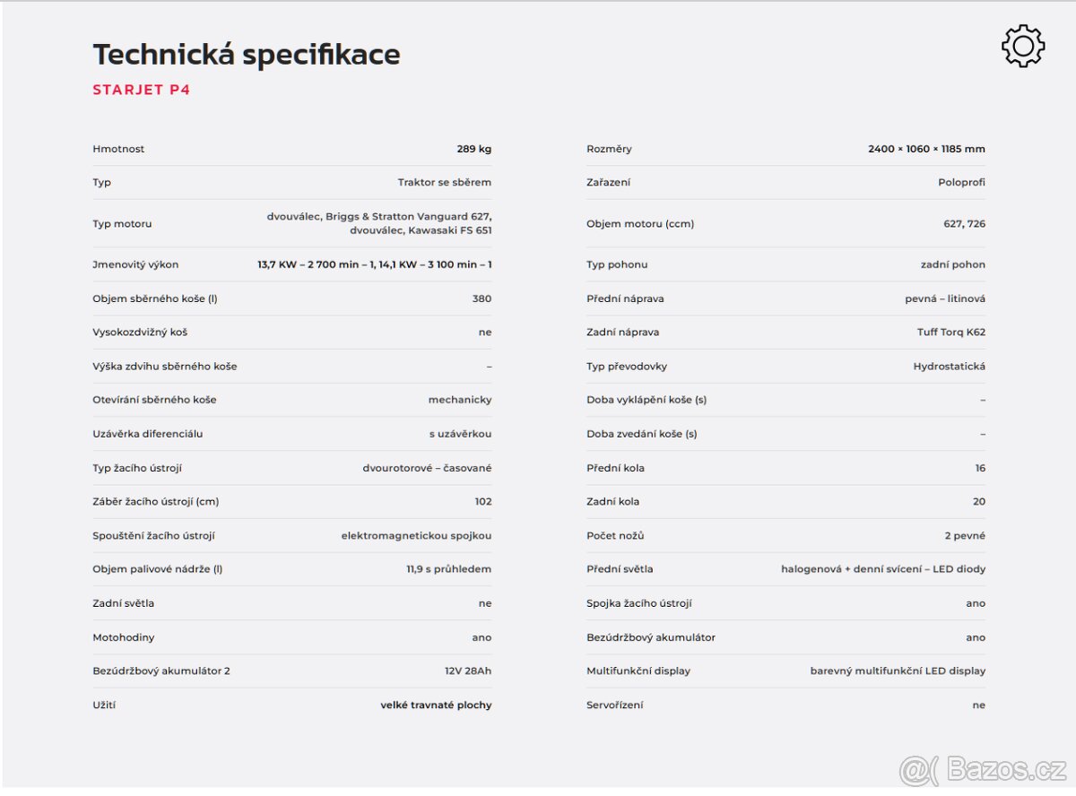Select the Zadní náprava value Tuff Torq K62
Screen dimensions: 1076x796
[x=951, y=332]
